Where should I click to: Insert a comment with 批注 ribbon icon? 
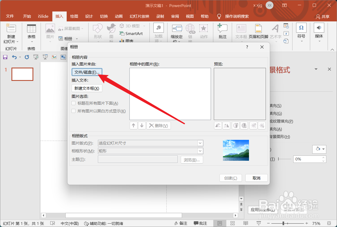coord(222,28)
